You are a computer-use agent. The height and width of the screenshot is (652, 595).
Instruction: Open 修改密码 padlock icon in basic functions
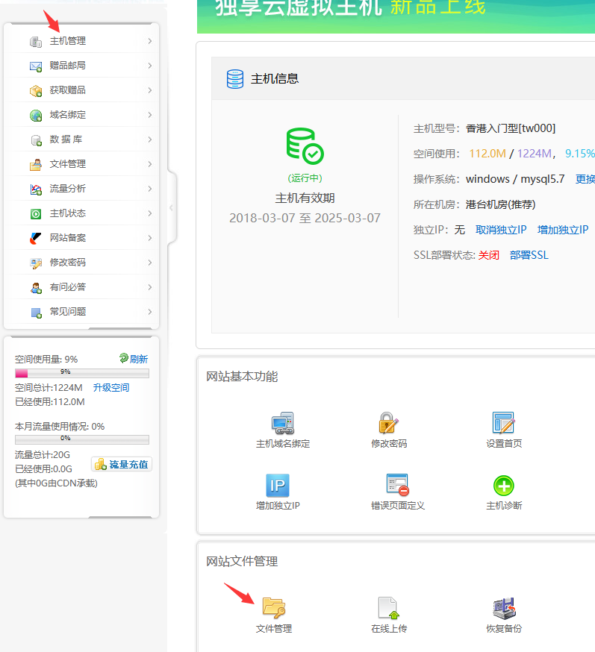tap(388, 423)
